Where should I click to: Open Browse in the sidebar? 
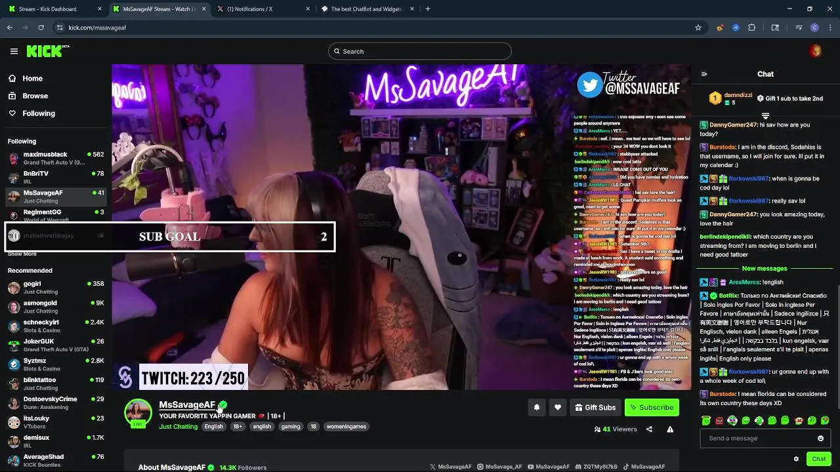28,96
